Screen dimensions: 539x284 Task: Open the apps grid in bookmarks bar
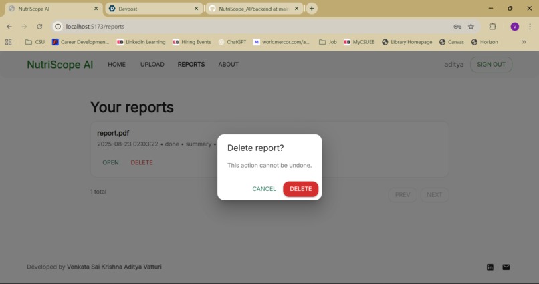point(9,42)
